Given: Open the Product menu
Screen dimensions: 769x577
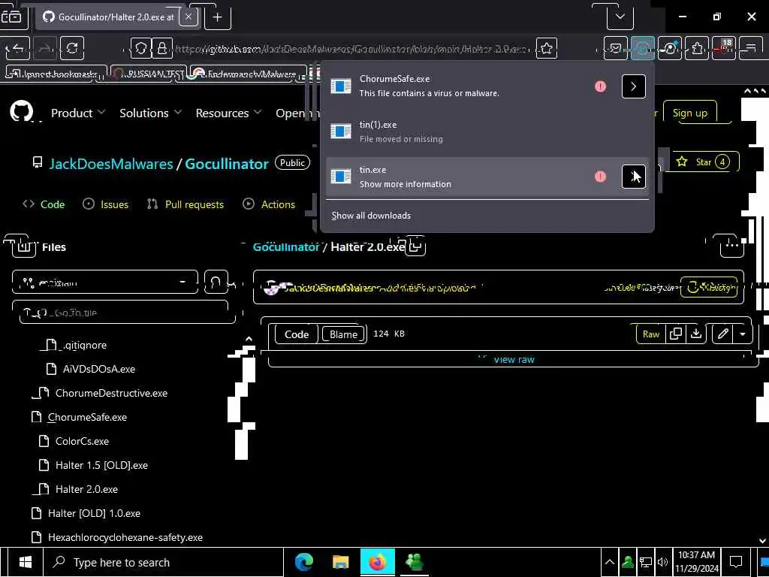Looking at the screenshot, I should click(78, 113).
